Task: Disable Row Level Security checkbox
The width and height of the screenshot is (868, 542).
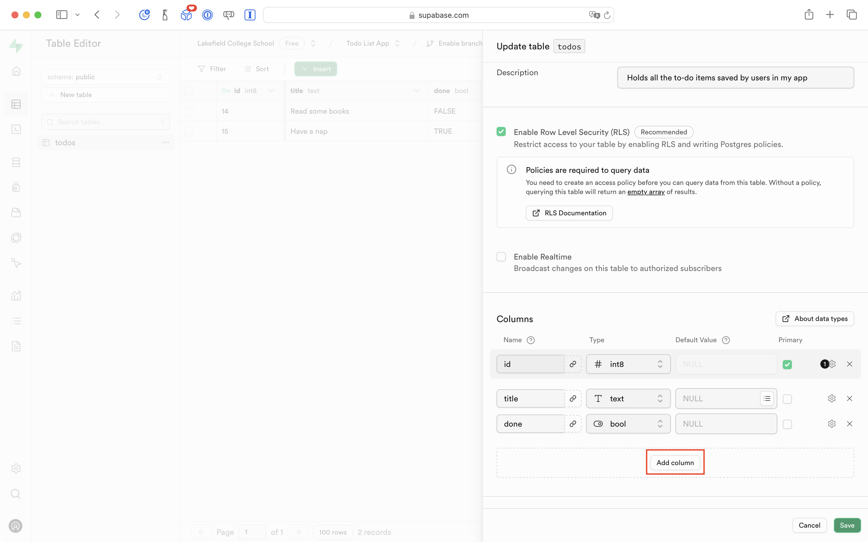Action: pos(501,131)
